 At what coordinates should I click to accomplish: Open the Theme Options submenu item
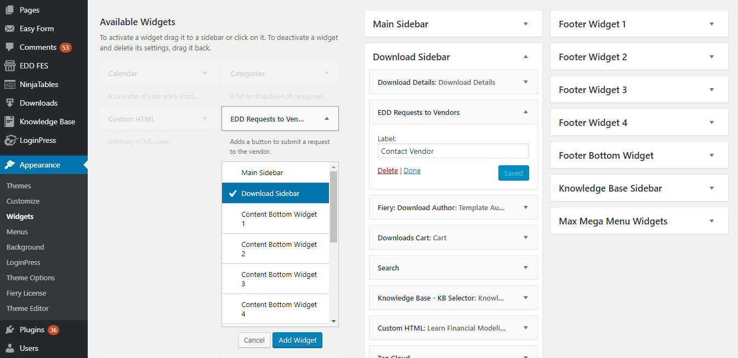(31, 278)
